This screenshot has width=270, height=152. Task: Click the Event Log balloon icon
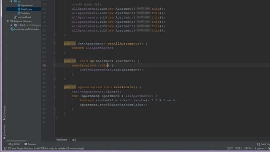point(259,144)
